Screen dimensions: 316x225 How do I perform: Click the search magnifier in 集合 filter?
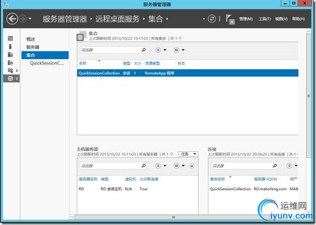(x=144, y=50)
